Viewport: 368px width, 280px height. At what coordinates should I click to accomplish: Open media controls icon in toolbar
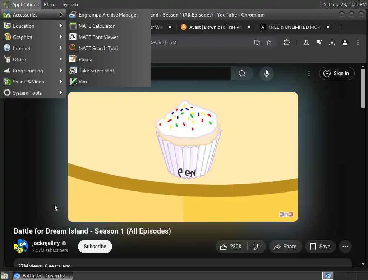(x=319, y=42)
